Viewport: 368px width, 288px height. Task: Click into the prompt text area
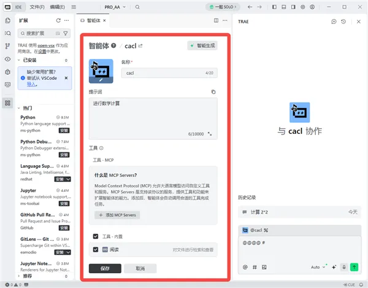pos(153,119)
